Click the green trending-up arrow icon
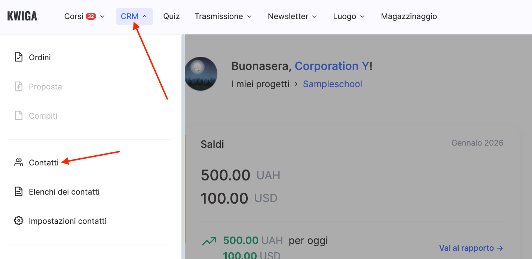532x259 pixels. point(209,241)
